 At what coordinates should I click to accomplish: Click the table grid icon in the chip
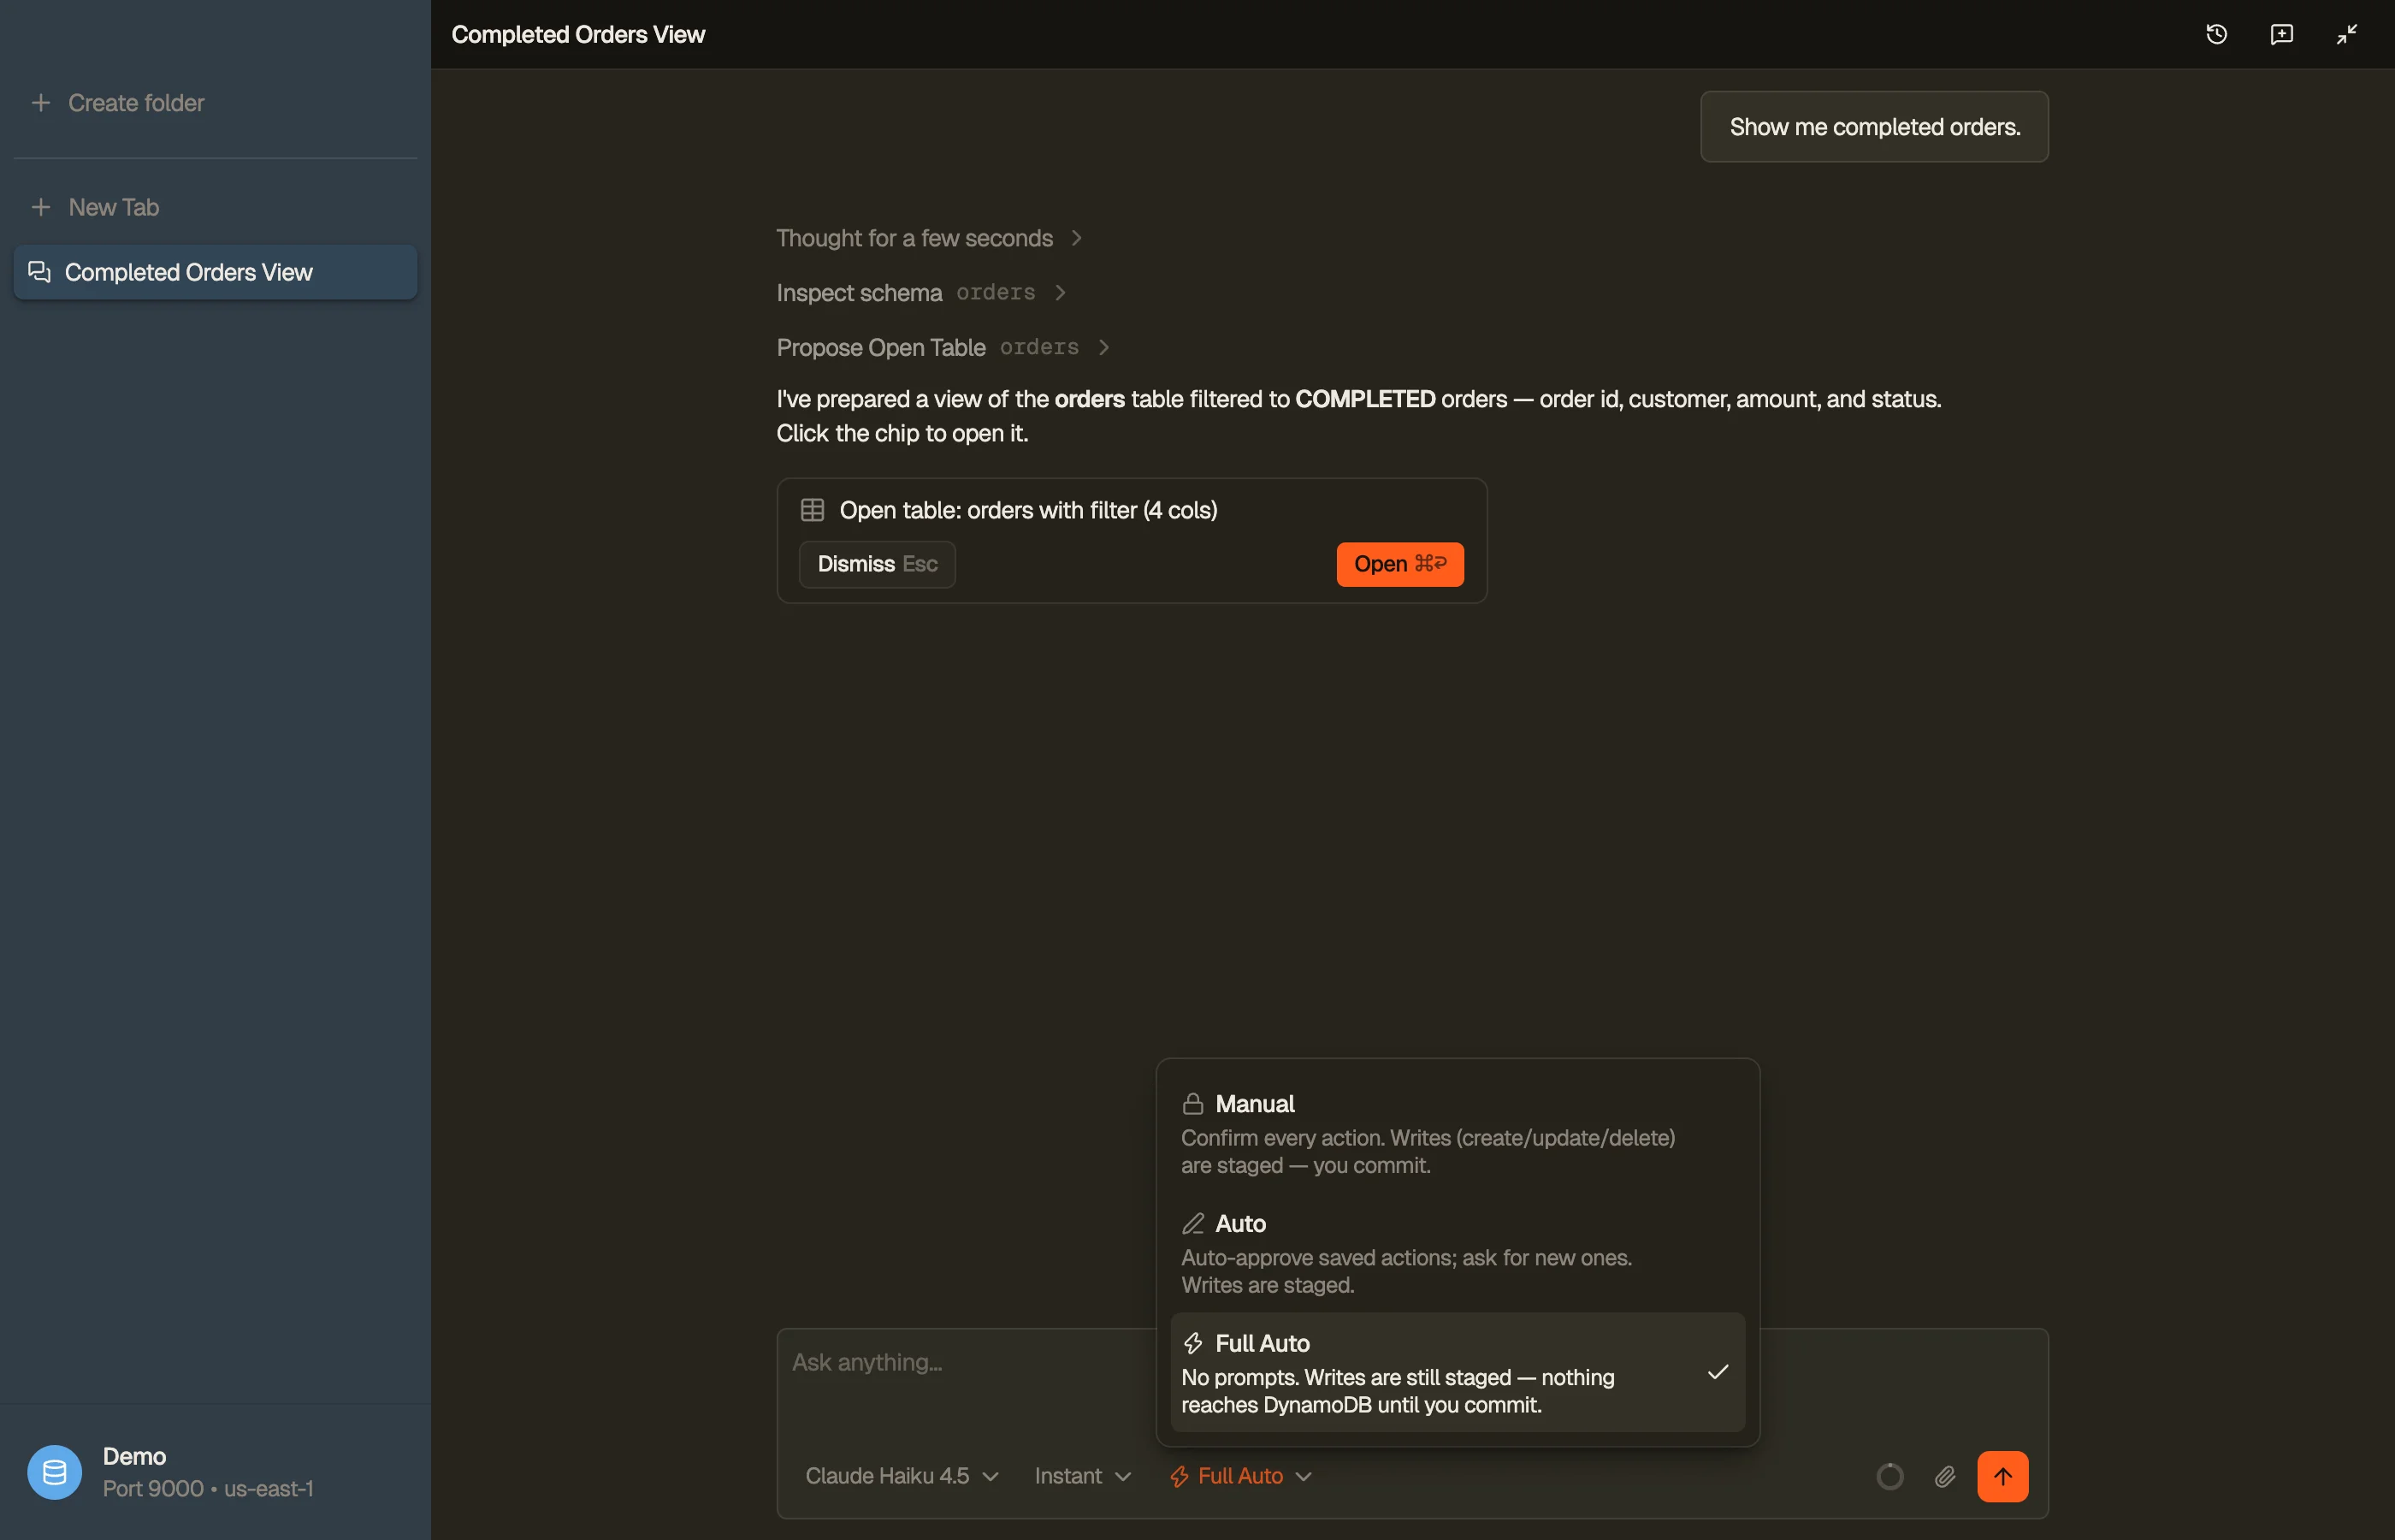pyautogui.click(x=812, y=510)
